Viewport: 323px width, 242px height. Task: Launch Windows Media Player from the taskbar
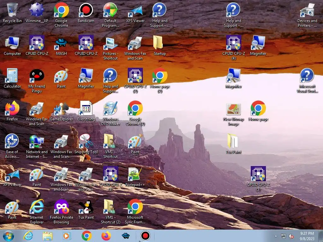[x=67, y=236]
